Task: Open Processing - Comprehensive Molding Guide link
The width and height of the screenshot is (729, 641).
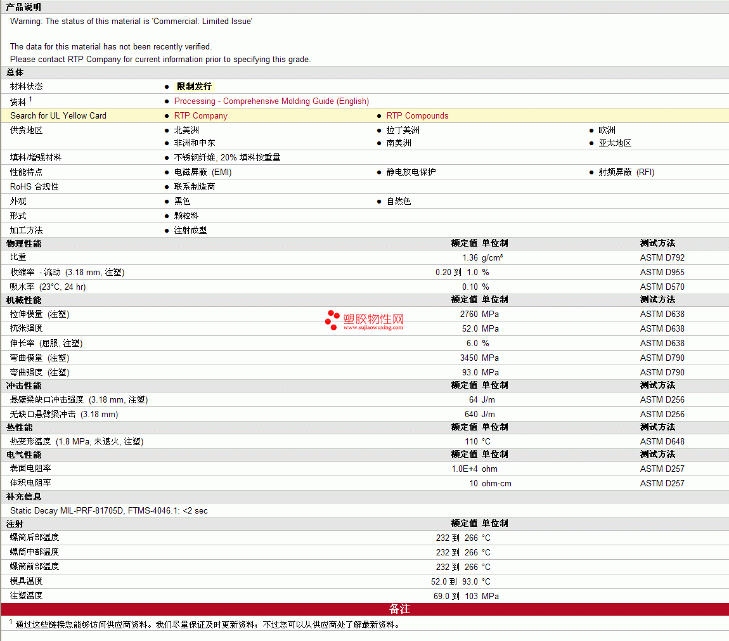Action: [x=271, y=101]
